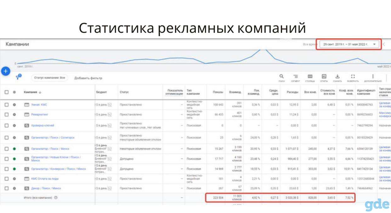Tick the checkbox for КМС Оплата за лиды
The width and height of the screenshot is (391, 213).
pyautogui.click(x=7, y=179)
